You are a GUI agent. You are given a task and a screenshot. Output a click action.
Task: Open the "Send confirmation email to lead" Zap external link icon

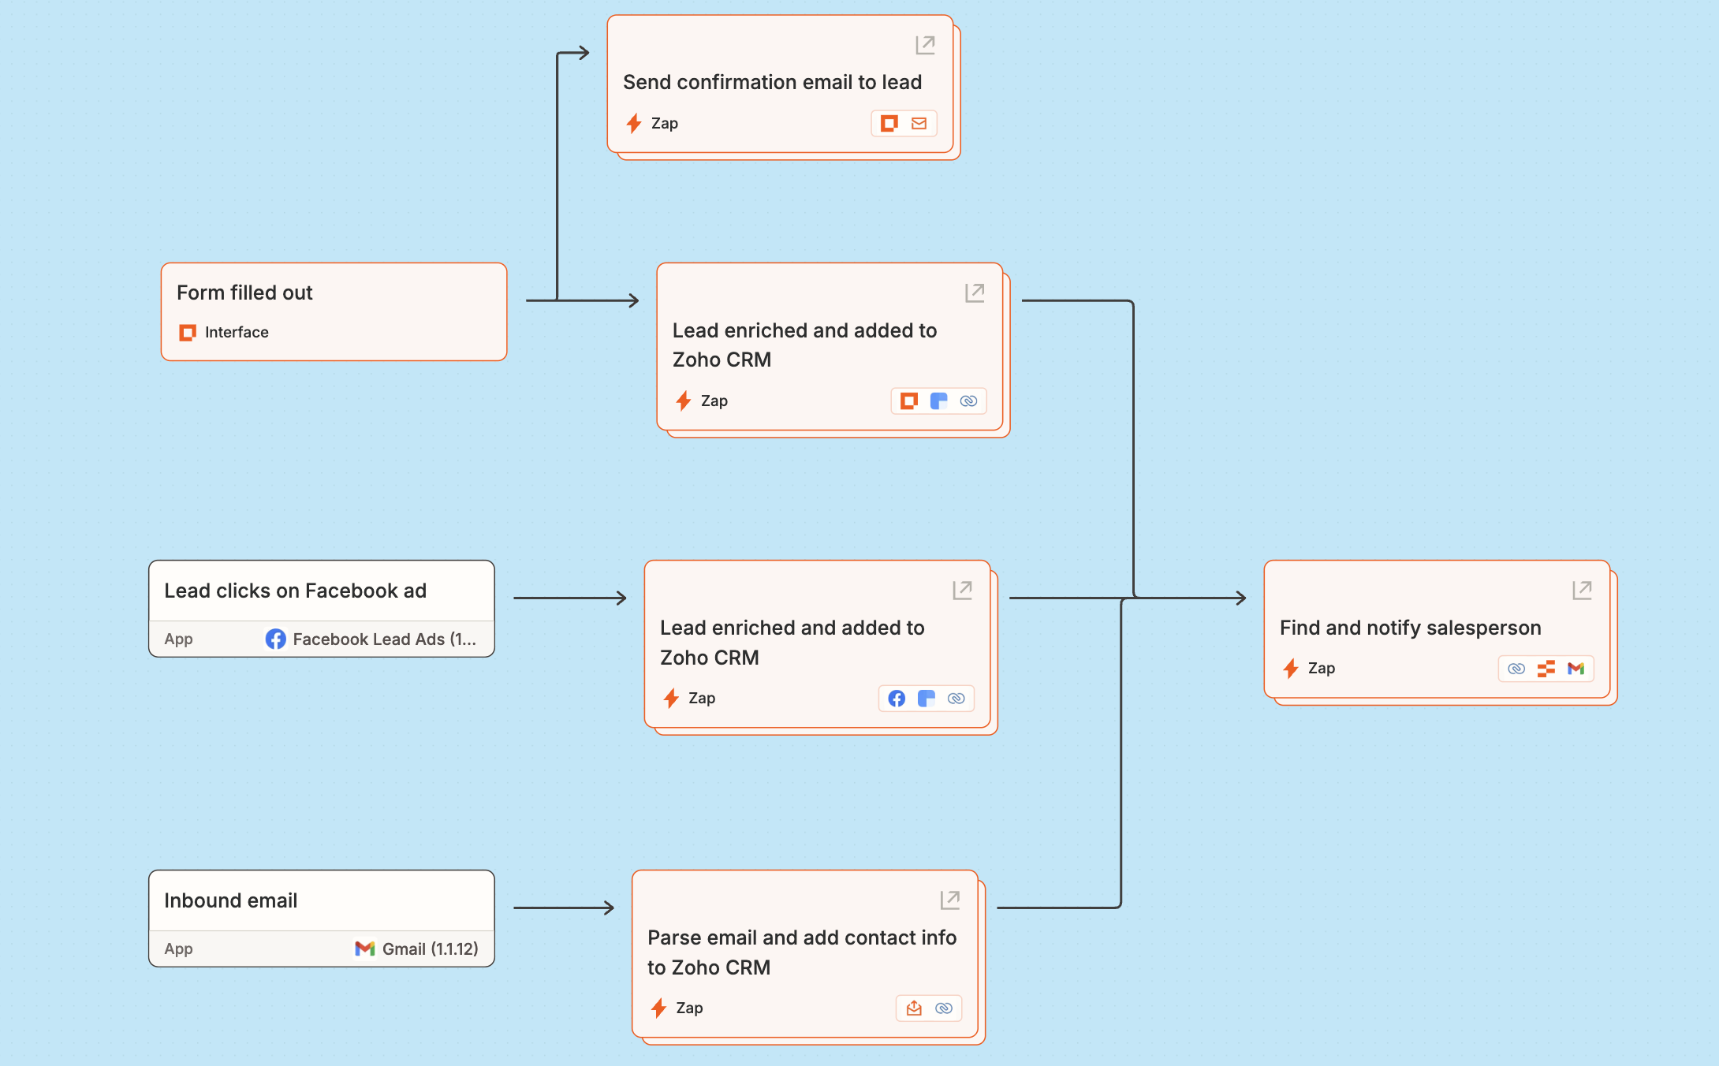click(925, 45)
